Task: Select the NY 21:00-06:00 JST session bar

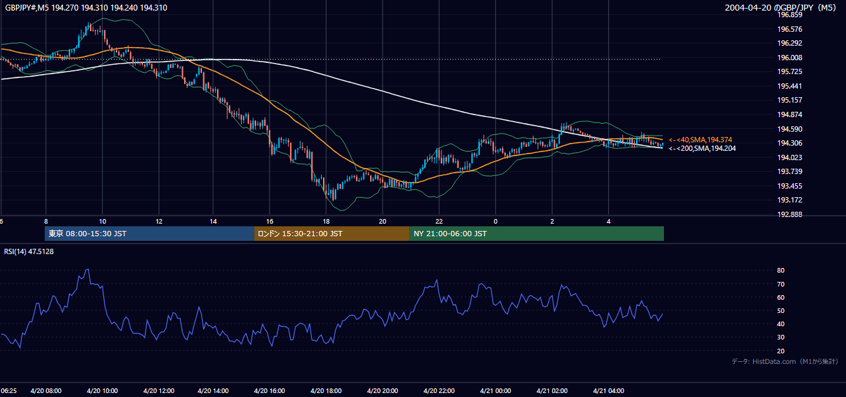Action: tap(537, 234)
